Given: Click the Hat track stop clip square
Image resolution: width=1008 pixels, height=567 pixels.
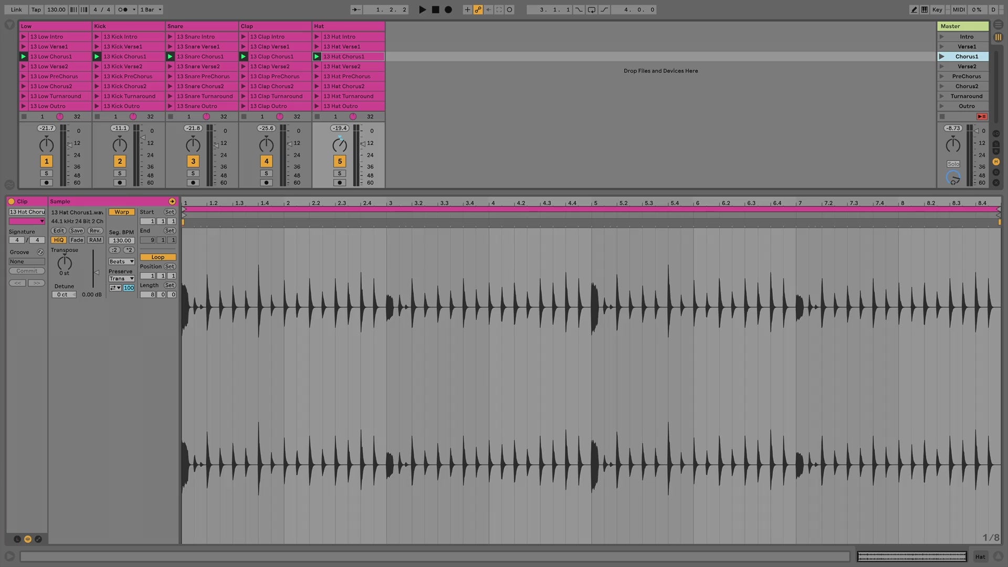Looking at the screenshot, I should coord(317,117).
